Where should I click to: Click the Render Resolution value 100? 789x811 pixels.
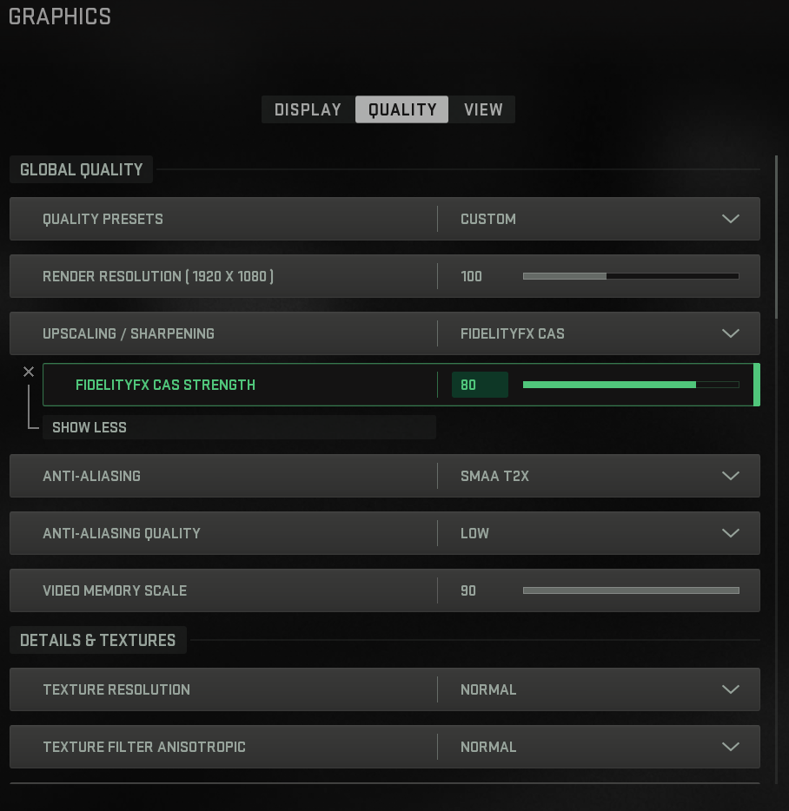pos(471,276)
